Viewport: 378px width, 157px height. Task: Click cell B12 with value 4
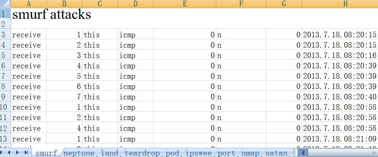pos(65,128)
